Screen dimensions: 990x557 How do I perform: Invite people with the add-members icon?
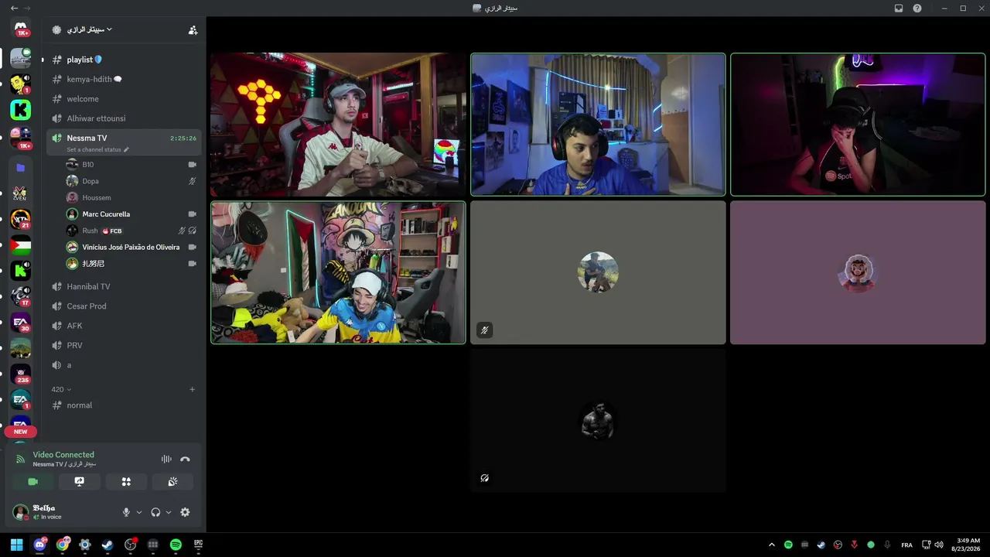click(193, 30)
